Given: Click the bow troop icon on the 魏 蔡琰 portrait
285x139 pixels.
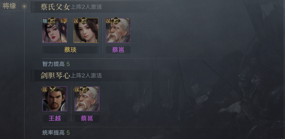Looking at the screenshot, I should coord(52,21).
